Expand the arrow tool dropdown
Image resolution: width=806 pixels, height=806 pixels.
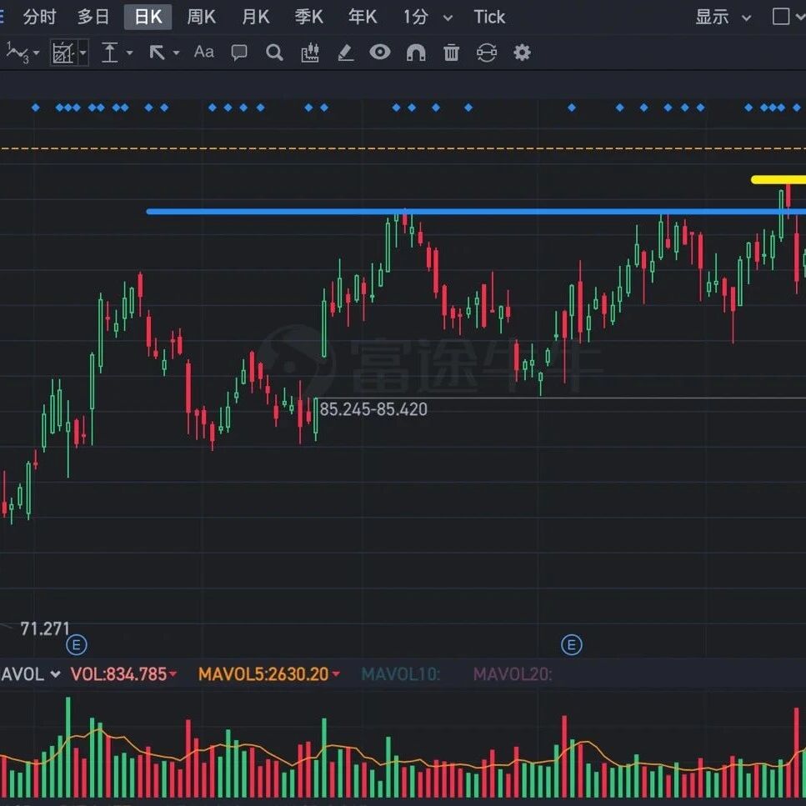click(176, 53)
